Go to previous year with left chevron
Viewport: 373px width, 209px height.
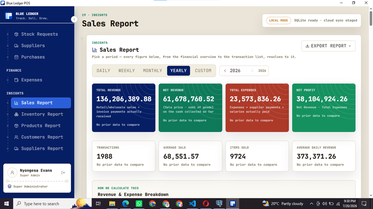click(225, 71)
